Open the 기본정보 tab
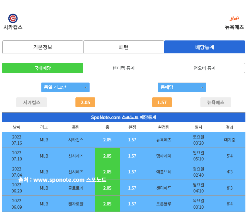248x220 pixels. pyautogui.click(x=43, y=47)
